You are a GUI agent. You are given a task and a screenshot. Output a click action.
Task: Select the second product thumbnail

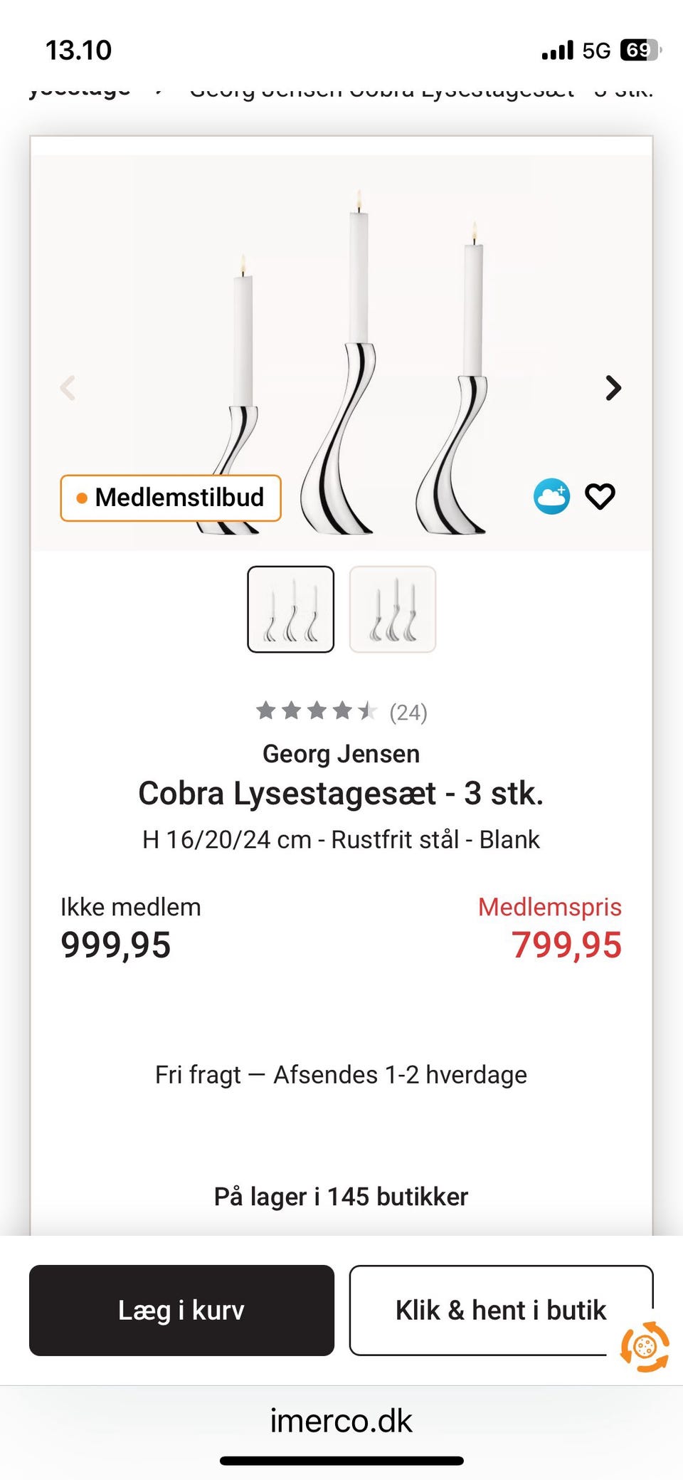point(393,609)
